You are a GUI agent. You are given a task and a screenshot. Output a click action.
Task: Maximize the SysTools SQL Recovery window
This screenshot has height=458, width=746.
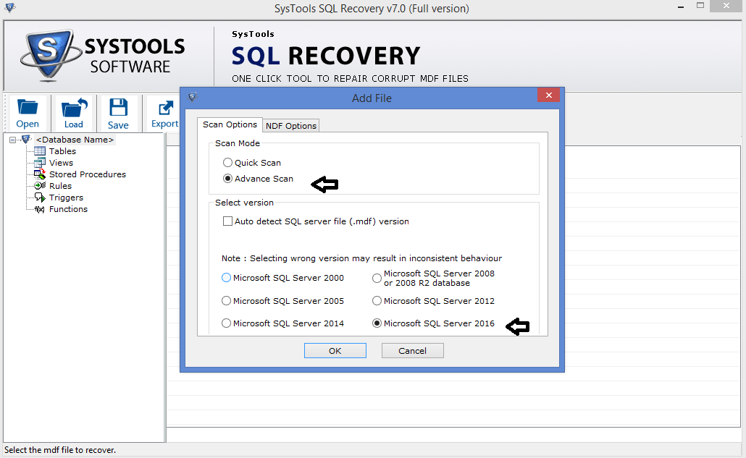pos(700,6)
